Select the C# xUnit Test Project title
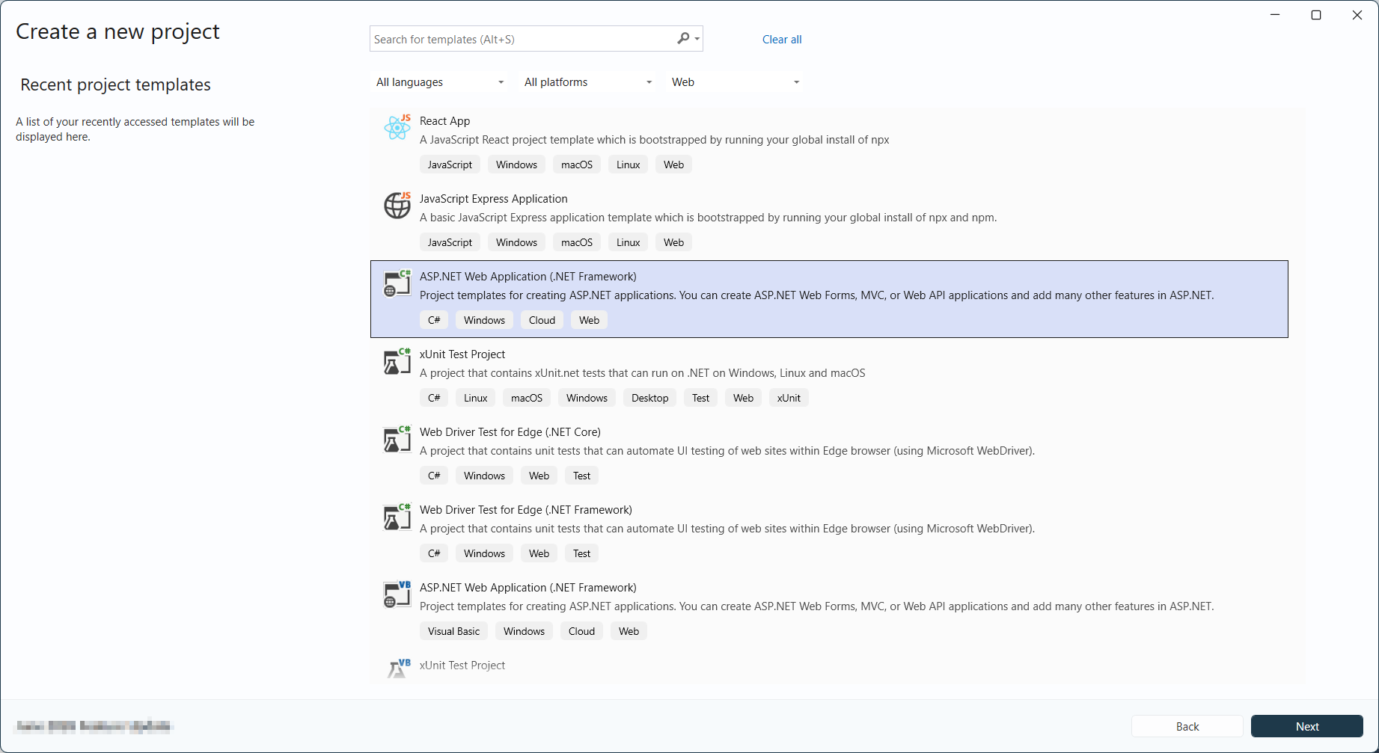The width and height of the screenshot is (1379, 753). pyautogui.click(x=462, y=354)
